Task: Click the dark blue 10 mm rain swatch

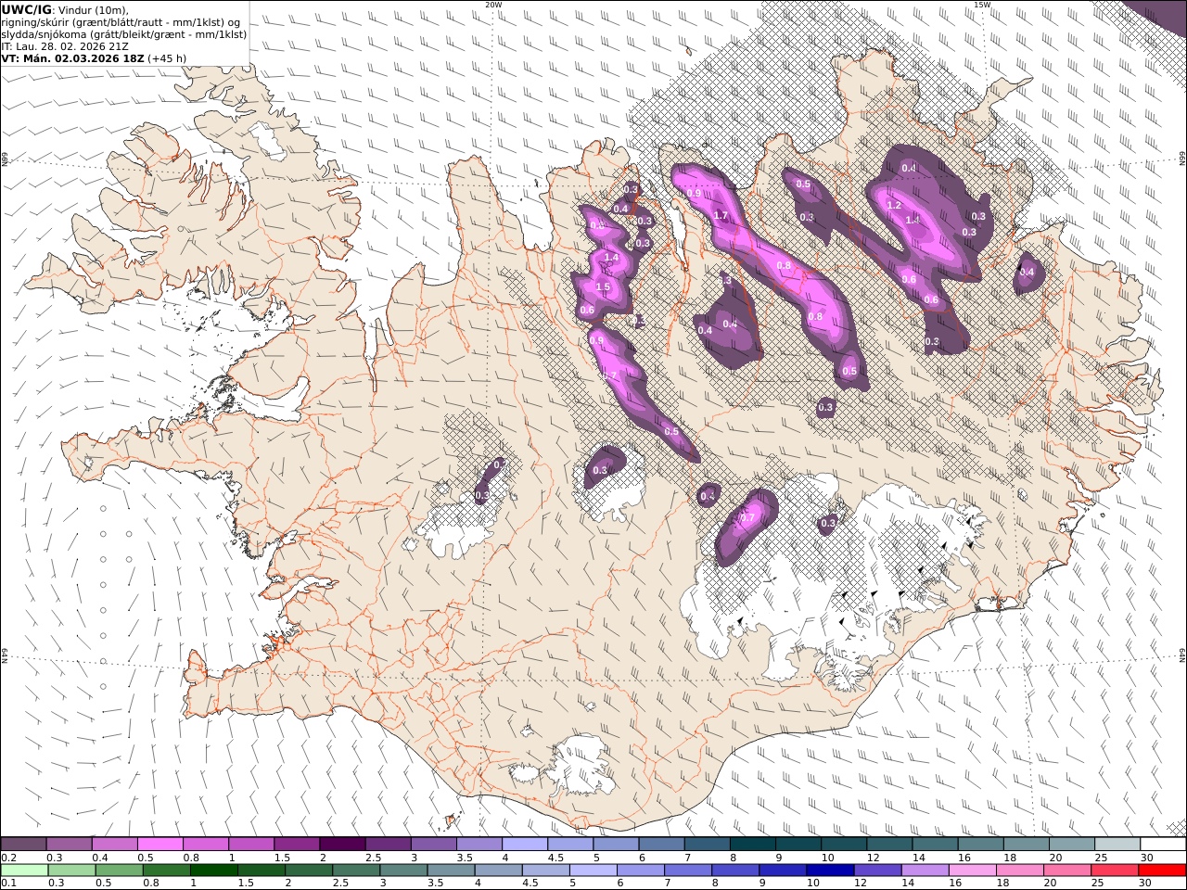Action: tap(828, 871)
